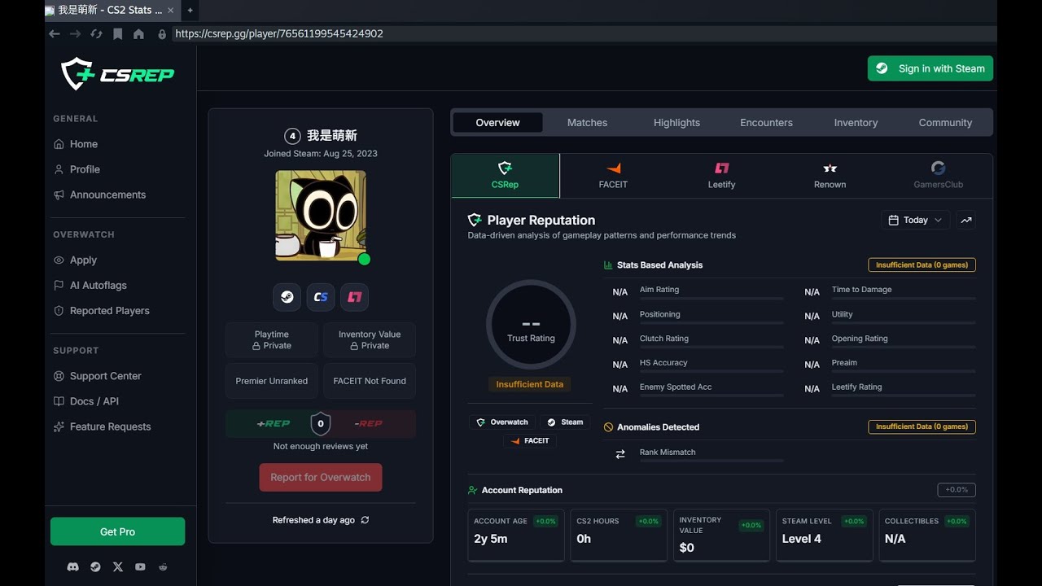
Task: Switch to the Inventory tab
Action: coord(856,123)
